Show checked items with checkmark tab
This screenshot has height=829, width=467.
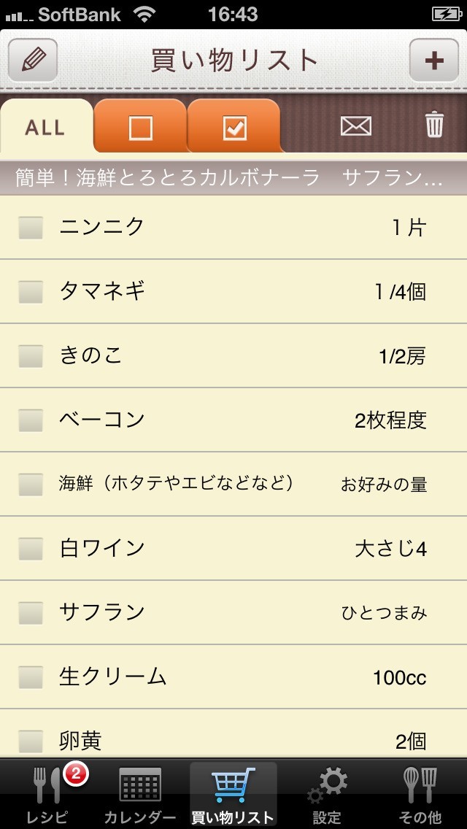click(x=234, y=128)
